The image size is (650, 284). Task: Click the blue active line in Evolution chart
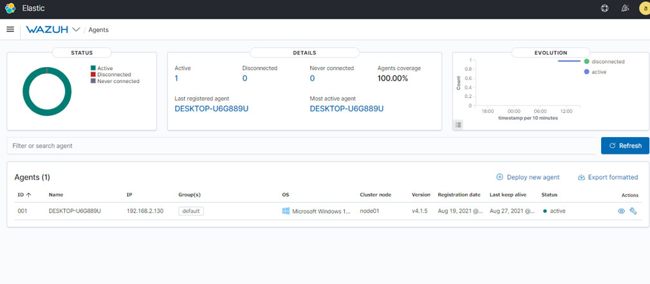[569, 61]
